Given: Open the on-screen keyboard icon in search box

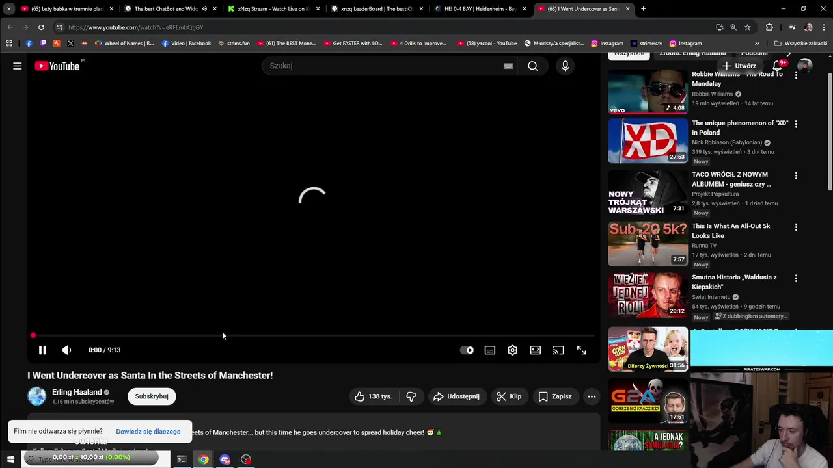Looking at the screenshot, I should tap(508, 66).
